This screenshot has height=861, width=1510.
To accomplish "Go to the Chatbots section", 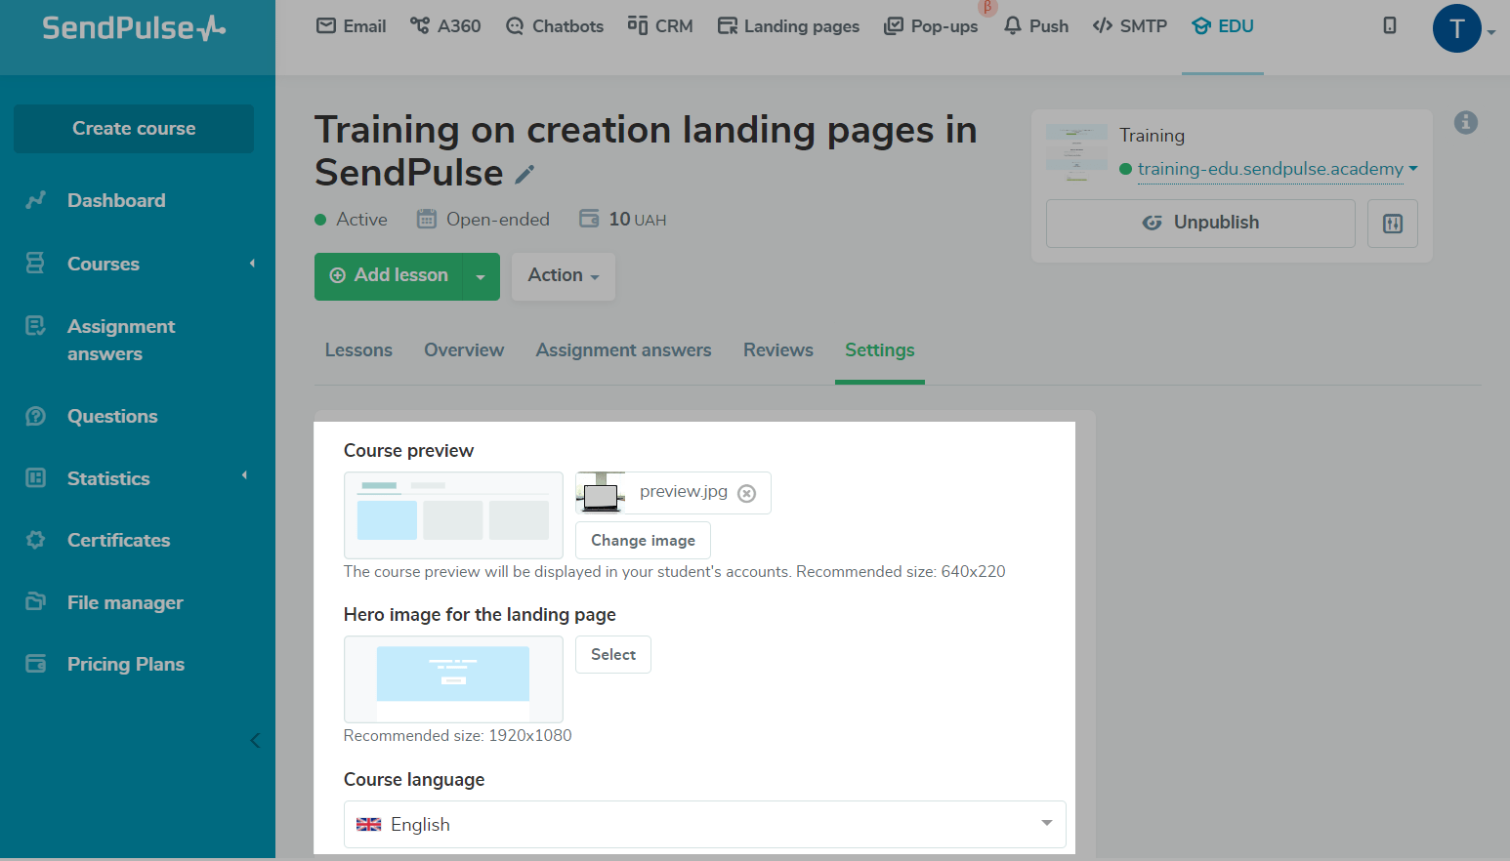I will pyautogui.click(x=555, y=26).
